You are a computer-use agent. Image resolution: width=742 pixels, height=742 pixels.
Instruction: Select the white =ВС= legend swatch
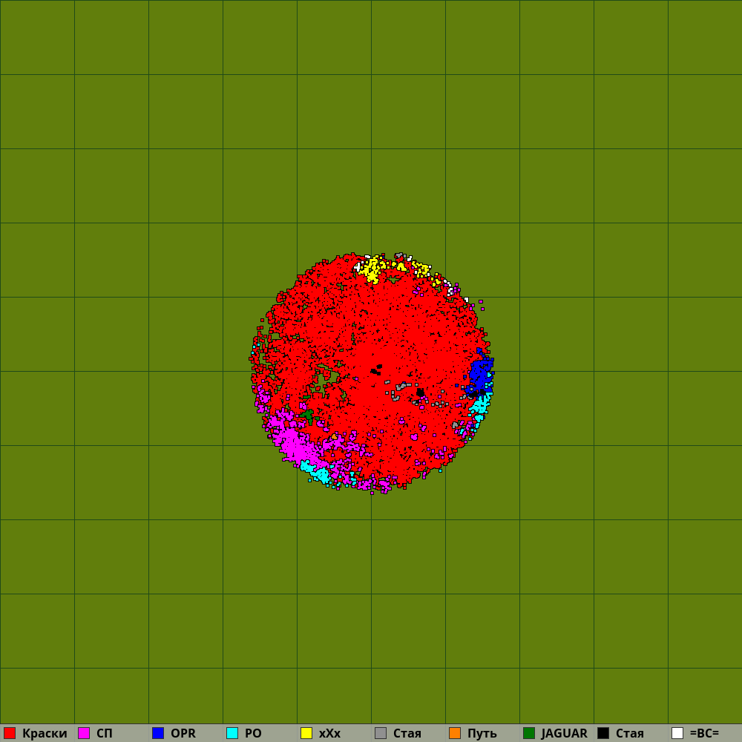(677, 733)
